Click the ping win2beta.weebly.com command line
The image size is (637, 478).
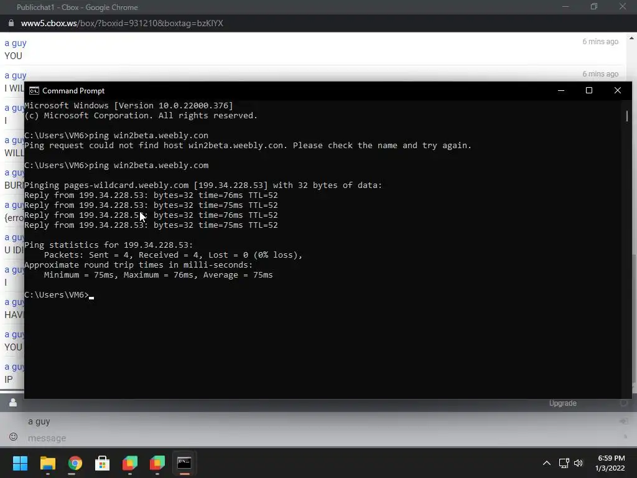[x=116, y=166]
